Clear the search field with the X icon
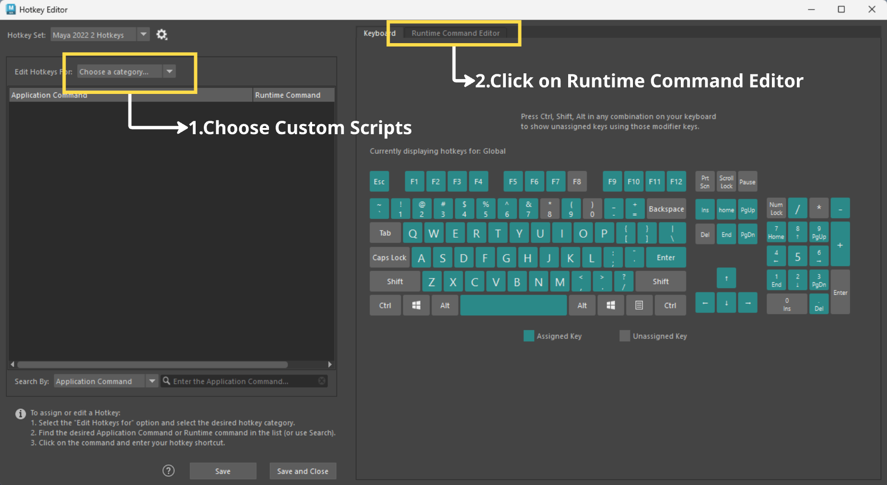 (x=322, y=381)
